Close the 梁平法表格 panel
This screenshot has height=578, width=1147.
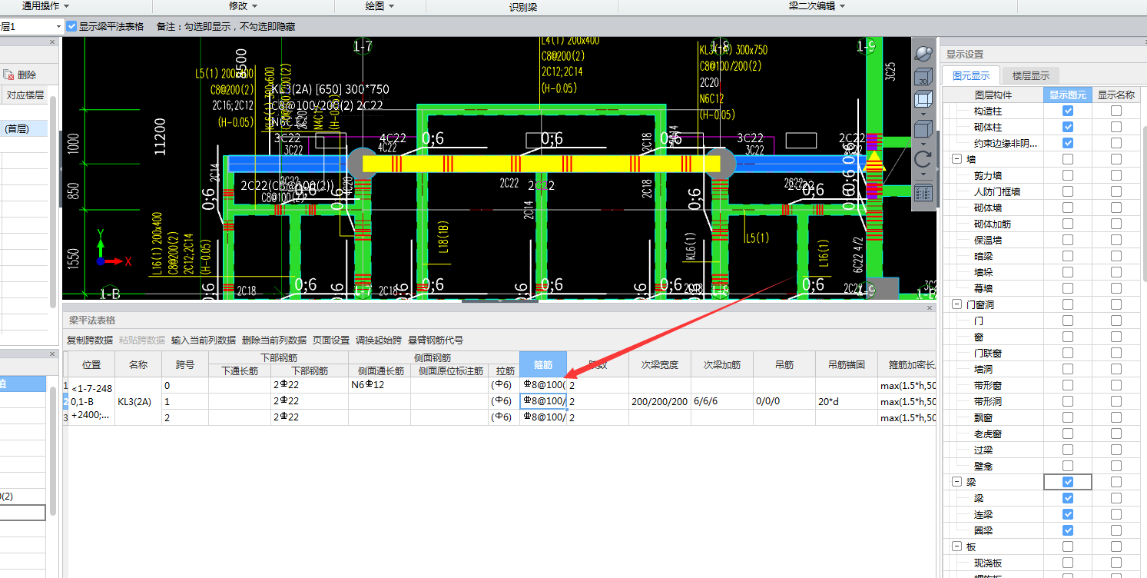click(x=930, y=307)
